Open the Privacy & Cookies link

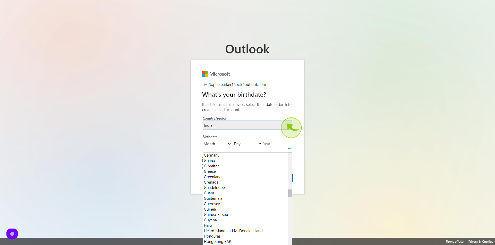click(x=481, y=242)
